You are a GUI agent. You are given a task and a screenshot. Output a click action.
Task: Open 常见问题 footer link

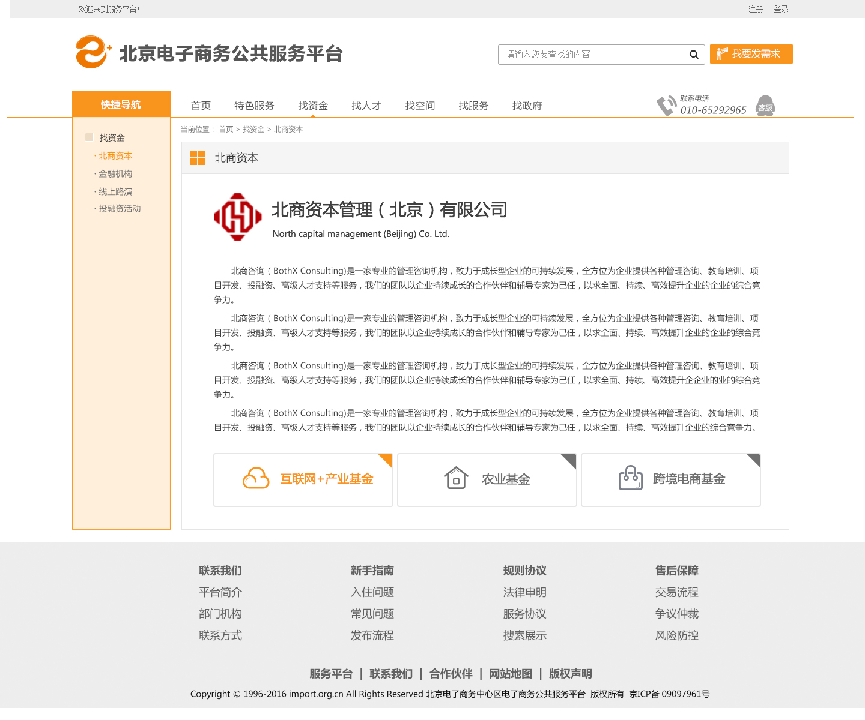coord(372,614)
